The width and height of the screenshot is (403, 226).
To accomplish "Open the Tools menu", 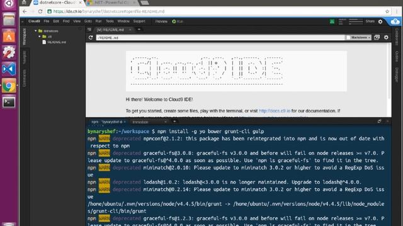I will tap(110, 21).
